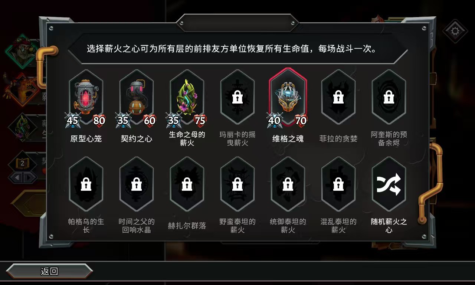Open the settings gear icon

click(455, 30)
